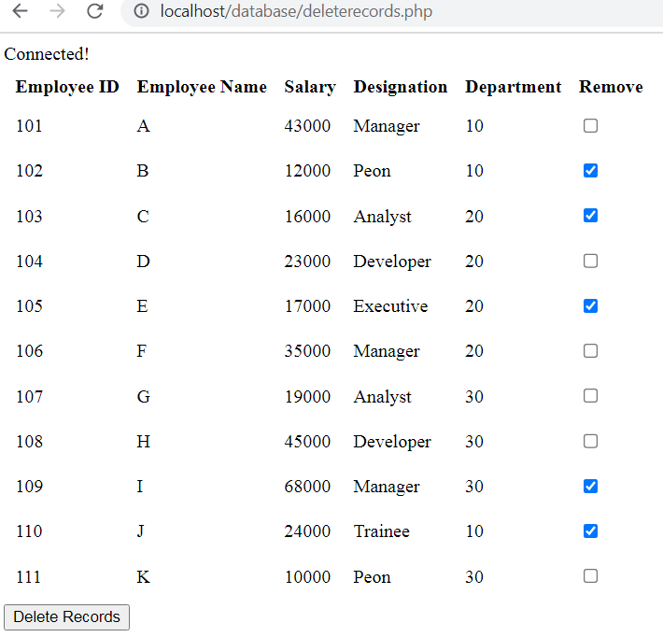Select employee ID cell 110
Screen dimensions: 663x637
[29, 531]
